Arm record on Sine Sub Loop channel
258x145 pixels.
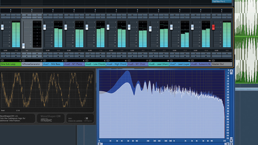[x=16, y=56]
